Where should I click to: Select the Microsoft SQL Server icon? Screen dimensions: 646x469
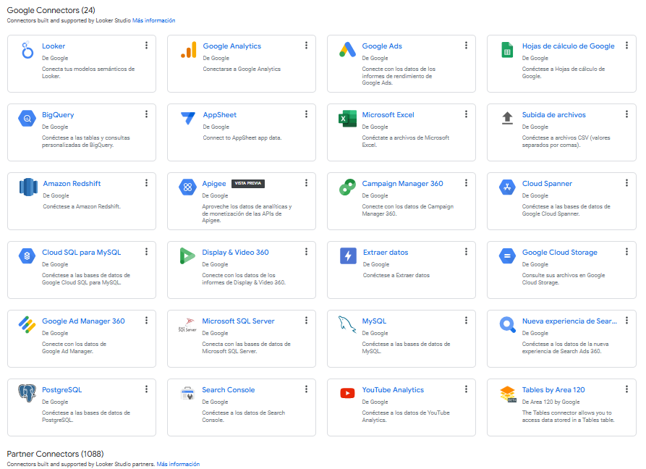(187, 325)
